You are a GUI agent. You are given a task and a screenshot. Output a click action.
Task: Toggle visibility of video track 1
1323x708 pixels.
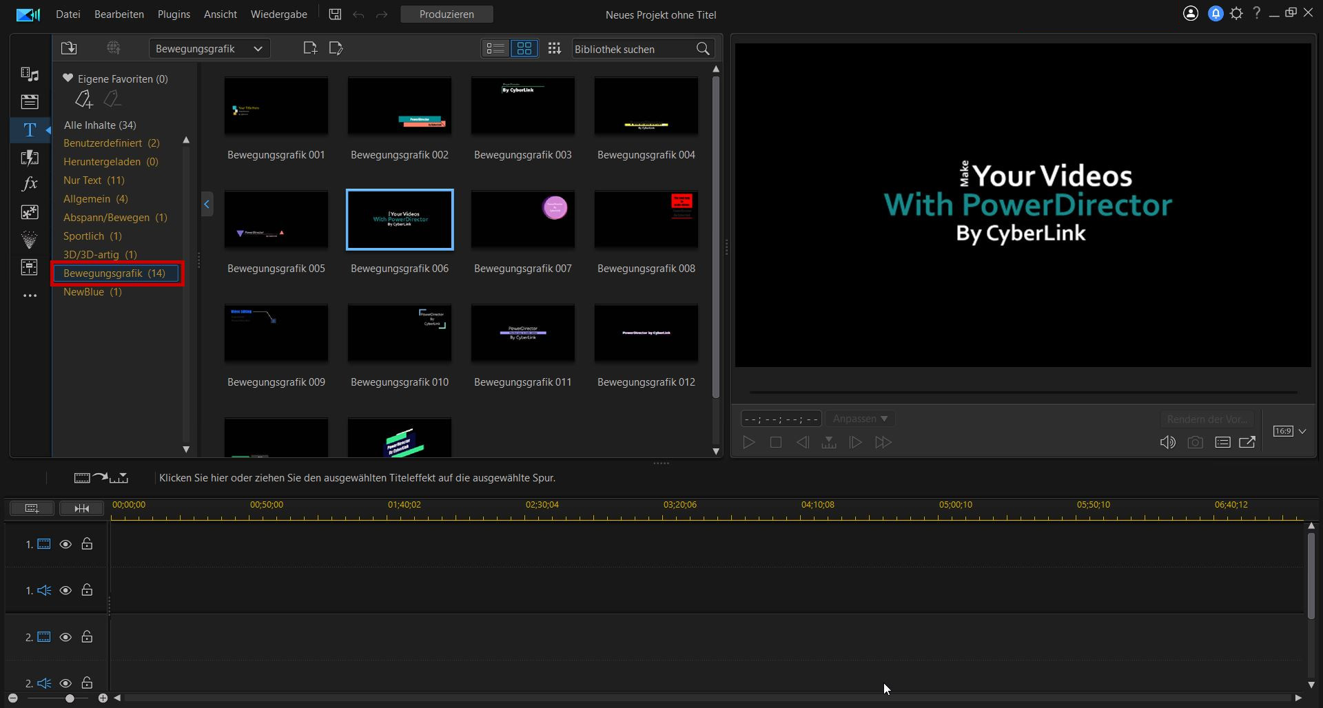(65, 544)
